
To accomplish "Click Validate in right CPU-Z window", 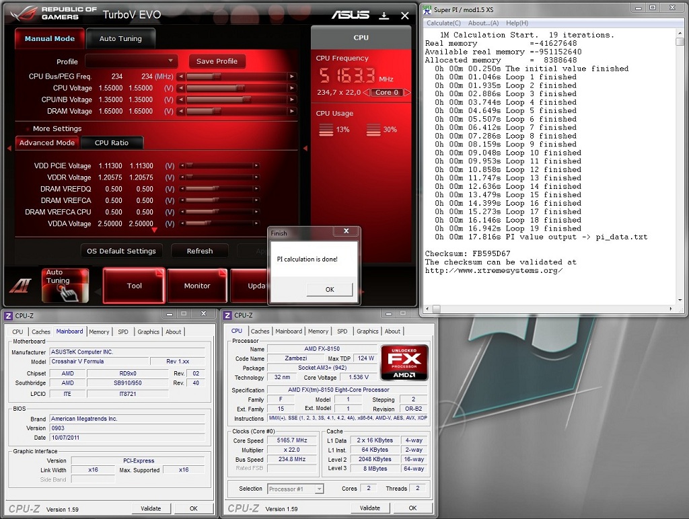I will pos(370,508).
